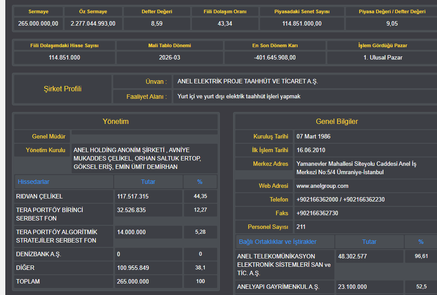
Task: Select ANELYAPI GAYRİMENKUL A.Ş. row
Action: (285, 287)
